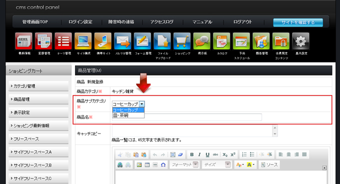Go to アクセスログ in top menu
The width and height of the screenshot is (340, 184).
[162, 22]
